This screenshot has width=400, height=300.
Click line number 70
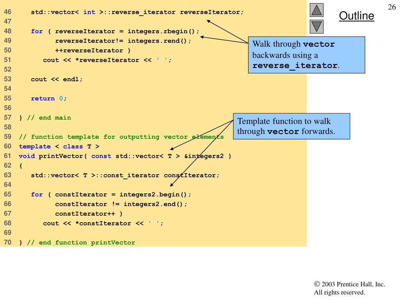[7, 242]
